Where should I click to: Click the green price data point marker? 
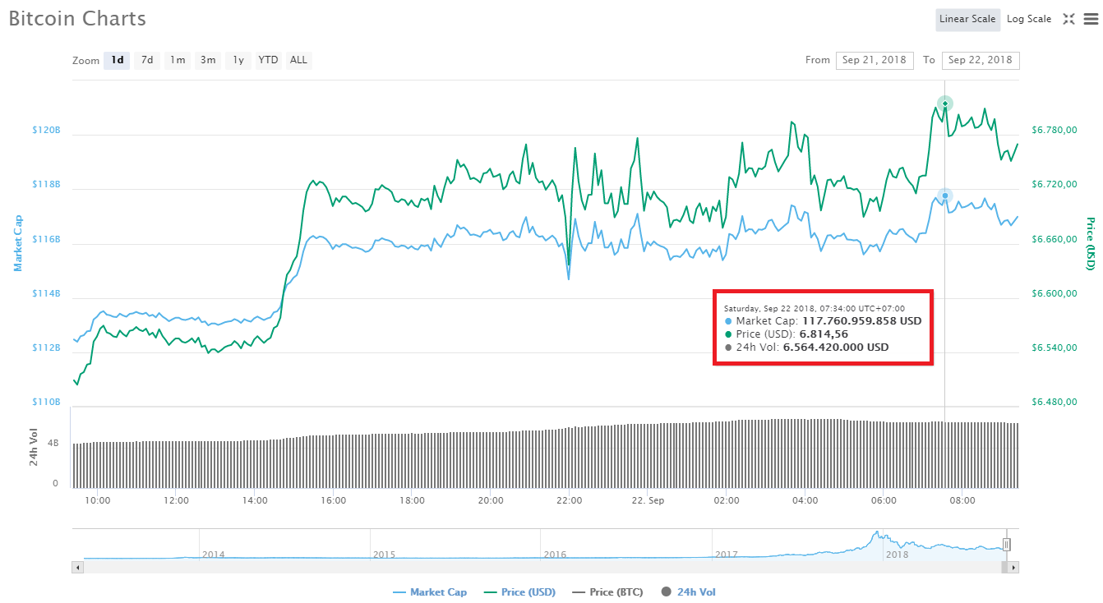(945, 103)
